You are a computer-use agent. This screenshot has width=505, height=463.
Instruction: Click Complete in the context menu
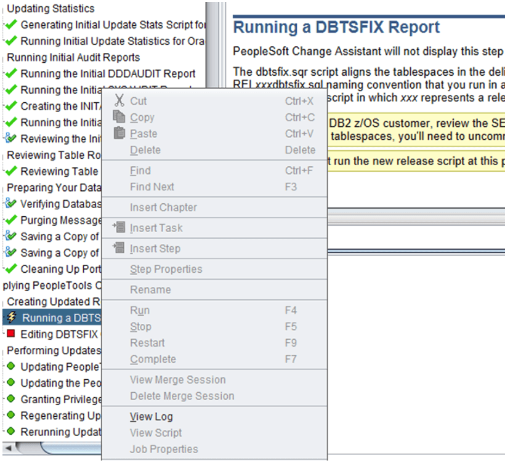[x=153, y=359]
